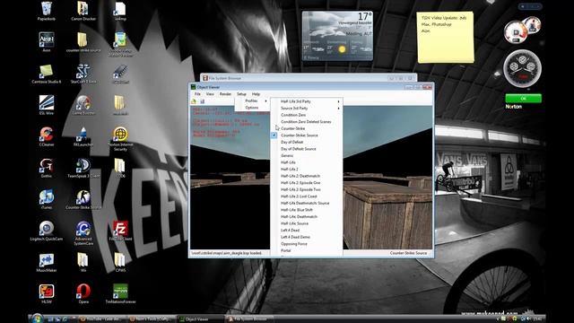
Task: Launch the HLSW shortcut
Action: 47,294
